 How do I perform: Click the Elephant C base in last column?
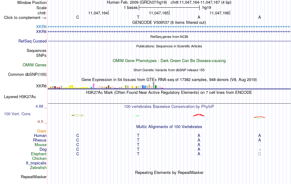click(x=259, y=154)
